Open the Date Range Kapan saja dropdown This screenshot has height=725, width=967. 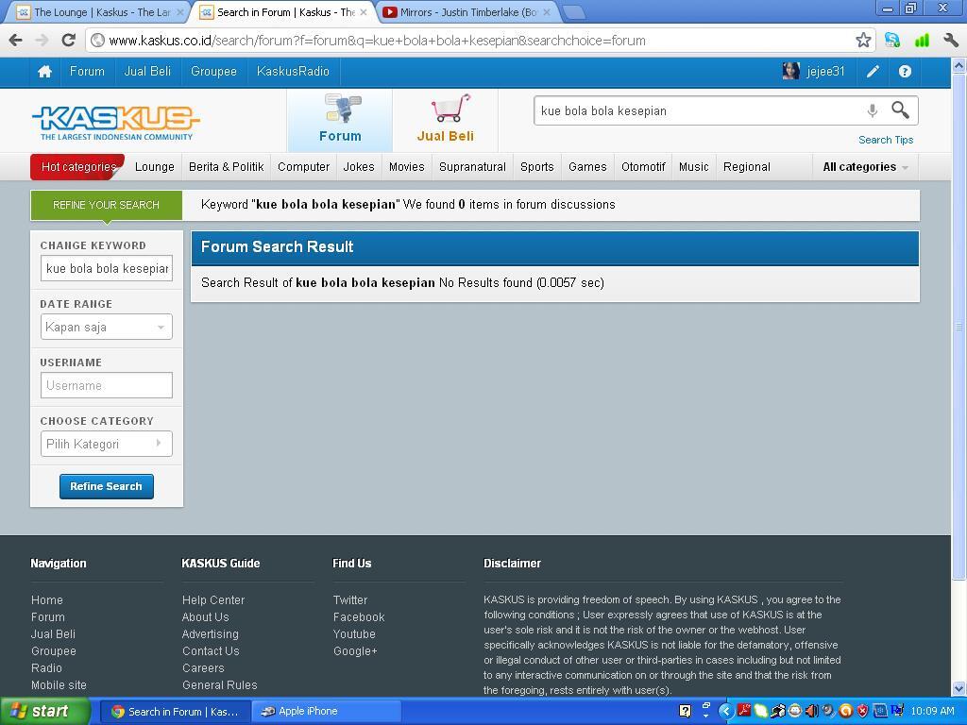tap(106, 328)
